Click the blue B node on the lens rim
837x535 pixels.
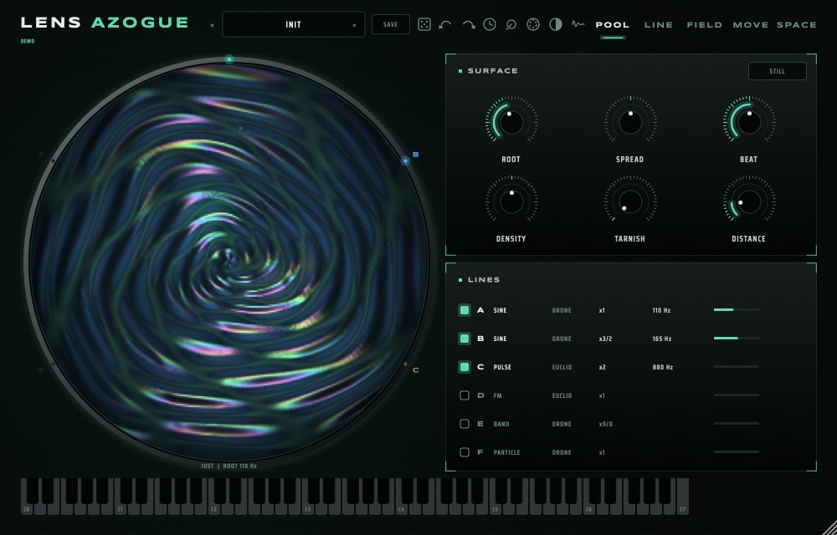tap(406, 160)
